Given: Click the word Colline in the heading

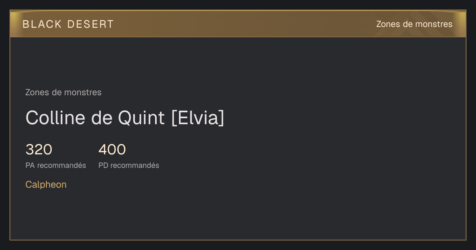Looking at the screenshot, I should pyautogui.click(x=55, y=118).
